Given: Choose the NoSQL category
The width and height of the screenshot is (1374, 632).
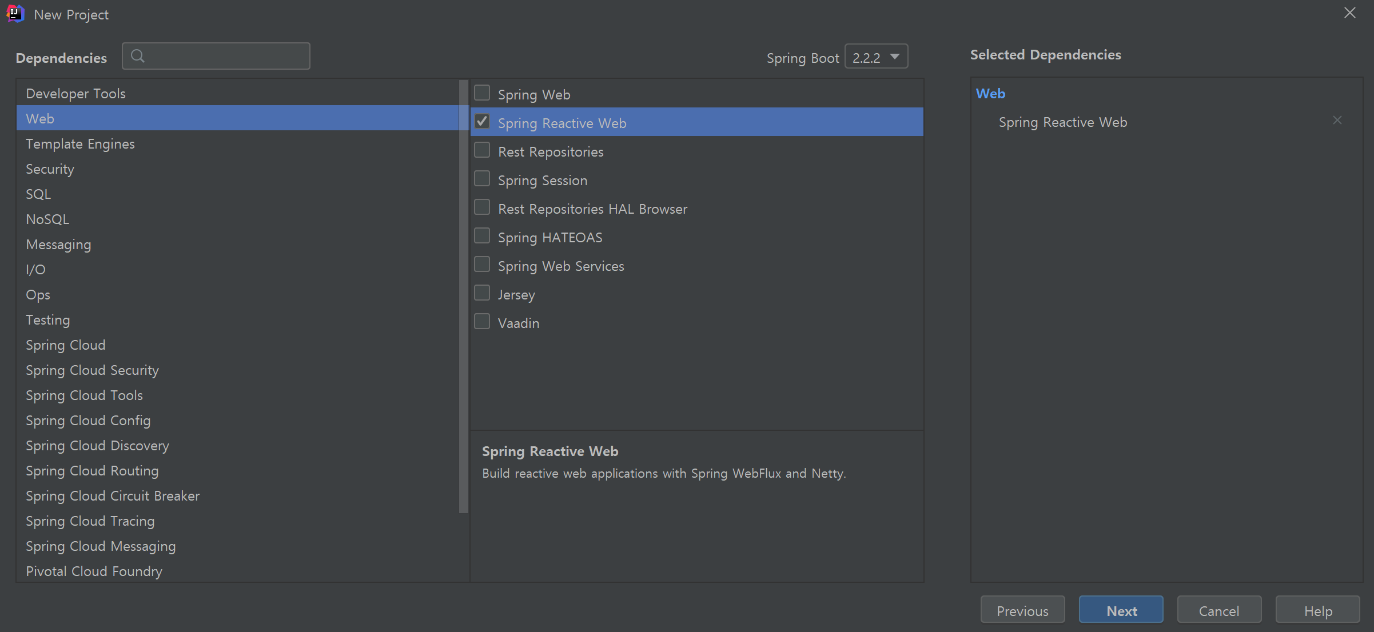Looking at the screenshot, I should (48, 219).
